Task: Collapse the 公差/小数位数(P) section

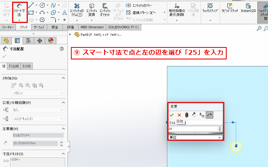Action: coord(63,103)
